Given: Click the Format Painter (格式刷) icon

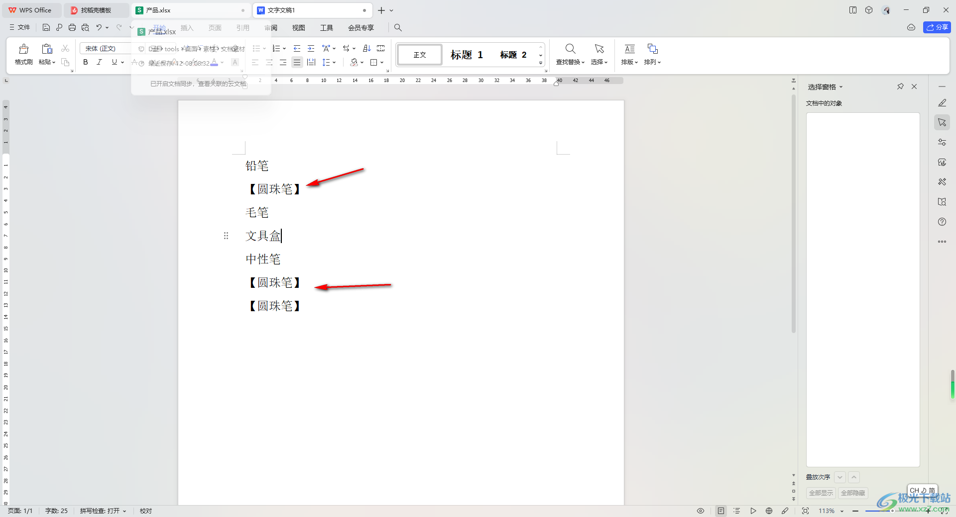Looking at the screenshot, I should click(x=23, y=49).
